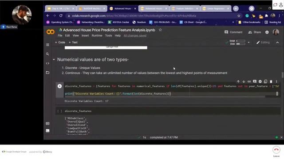
Task: Click the notebook vertical scrollbar
Action: (x=283, y=75)
